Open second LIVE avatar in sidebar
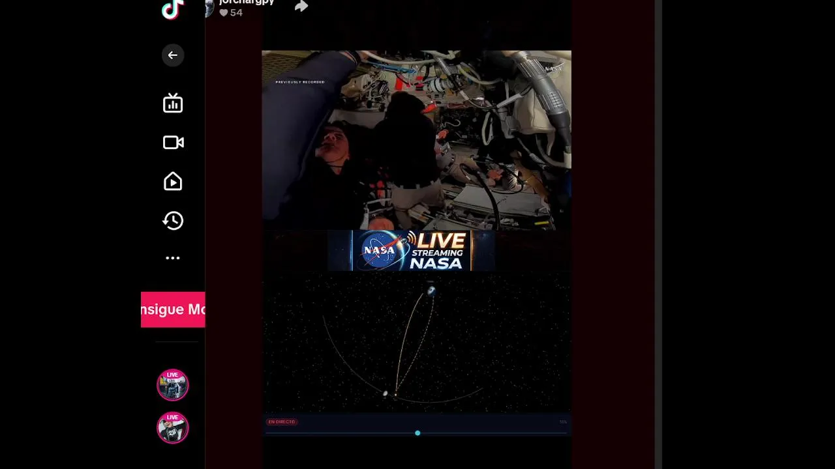The width and height of the screenshot is (835, 469). [x=172, y=428]
